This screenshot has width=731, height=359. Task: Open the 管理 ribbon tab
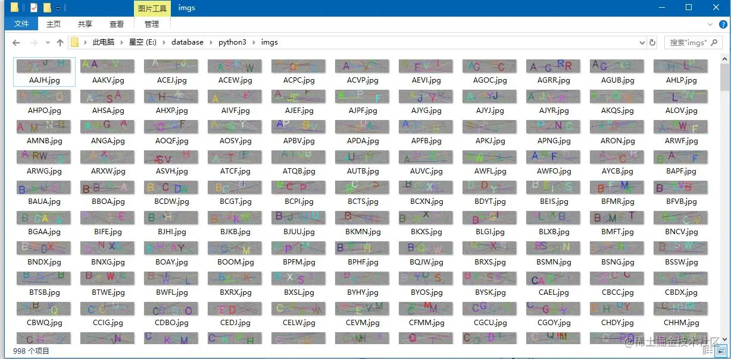[152, 24]
